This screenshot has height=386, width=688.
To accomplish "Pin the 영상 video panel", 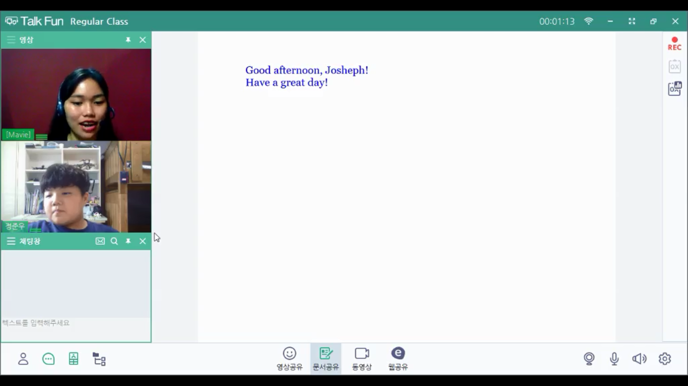I will pos(128,40).
